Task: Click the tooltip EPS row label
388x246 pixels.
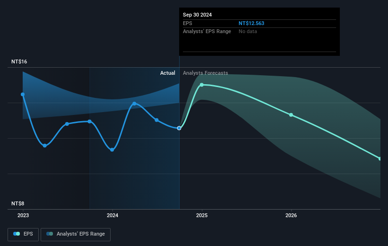Action: [x=187, y=23]
